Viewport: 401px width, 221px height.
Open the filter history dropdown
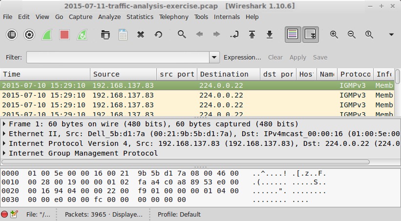(214, 57)
